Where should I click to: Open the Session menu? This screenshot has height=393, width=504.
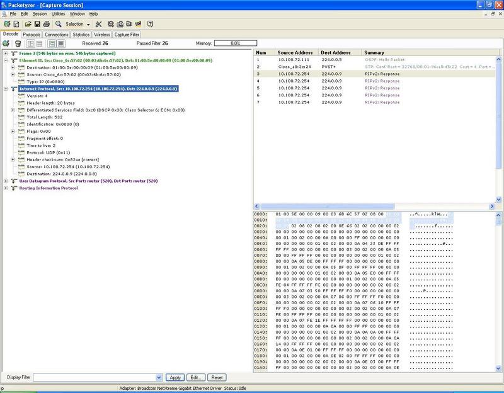coord(40,14)
